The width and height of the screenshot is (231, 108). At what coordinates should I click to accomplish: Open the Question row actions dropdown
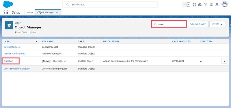click(x=224, y=61)
